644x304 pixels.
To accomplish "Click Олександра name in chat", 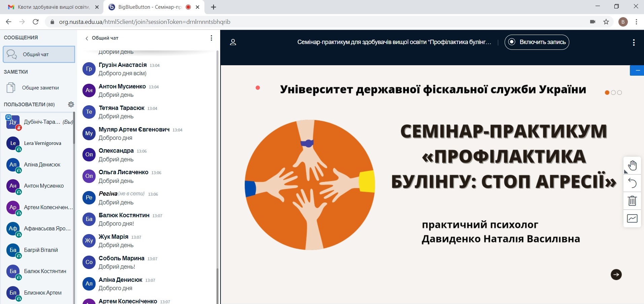I will click(116, 151).
